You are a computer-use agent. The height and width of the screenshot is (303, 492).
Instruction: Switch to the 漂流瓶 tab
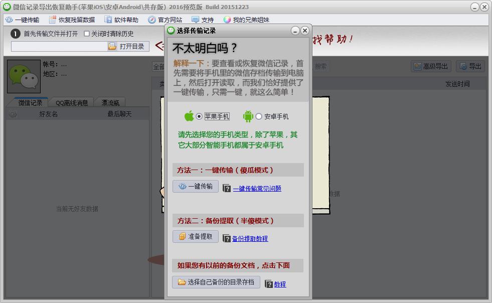click(x=110, y=103)
